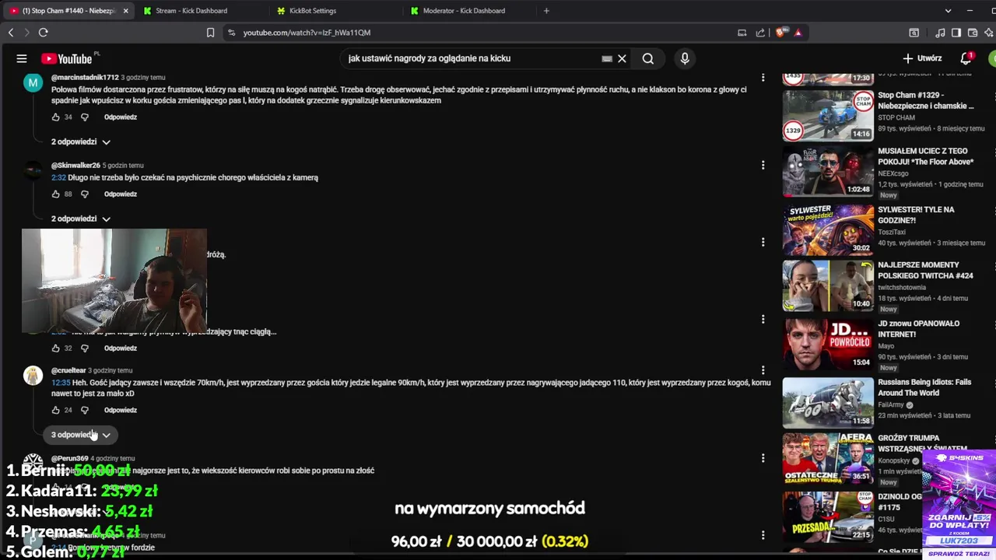Reply to marcinstadnik1712 via Odpowiedz
This screenshot has width=996, height=560.
click(121, 117)
